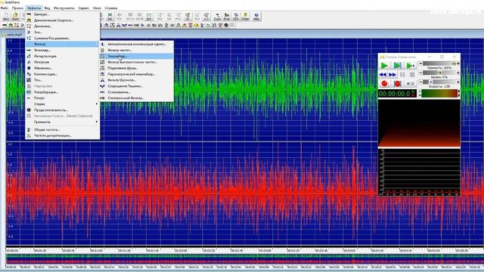The height and width of the screenshot is (272, 484).
Task: Click the Open file toolbar icon
Action: click(15, 17)
